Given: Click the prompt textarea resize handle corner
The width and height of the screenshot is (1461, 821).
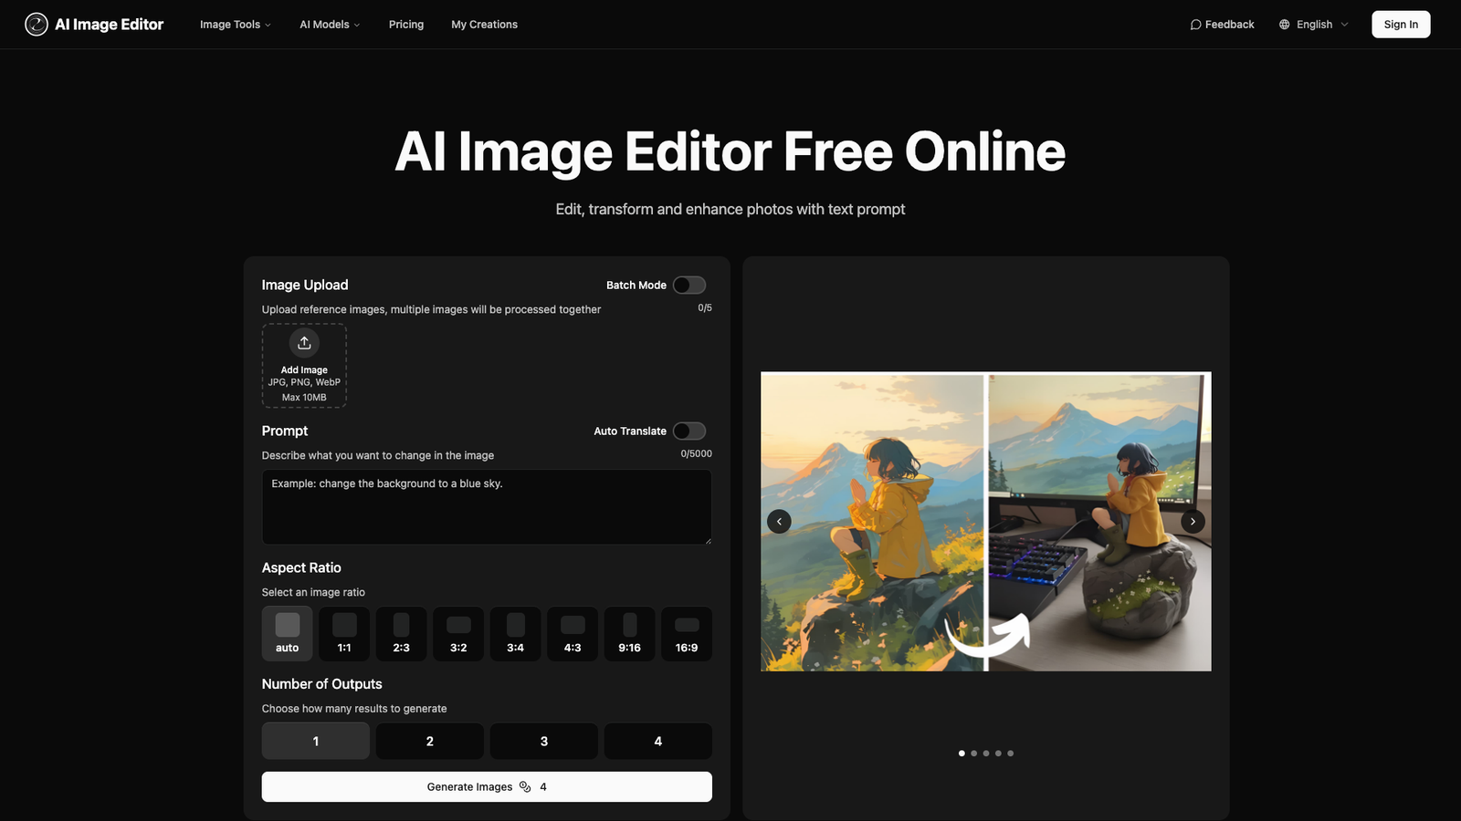Looking at the screenshot, I should point(707,540).
